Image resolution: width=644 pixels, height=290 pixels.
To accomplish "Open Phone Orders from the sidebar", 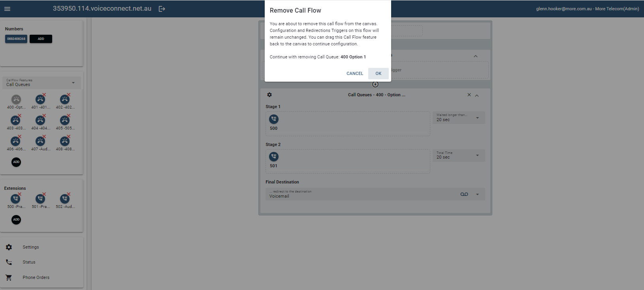I will click(36, 277).
